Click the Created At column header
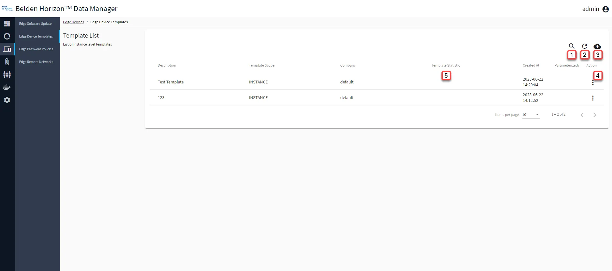Image resolution: width=612 pixels, height=271 pixels. [531, 65]
